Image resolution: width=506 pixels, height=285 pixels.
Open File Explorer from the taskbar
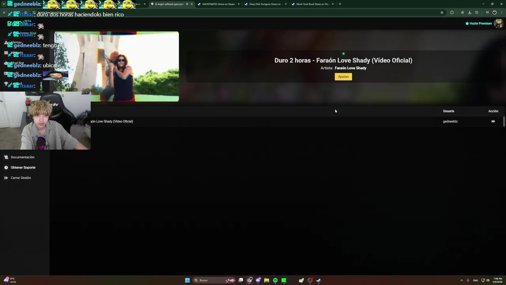(x=266, y=280)
